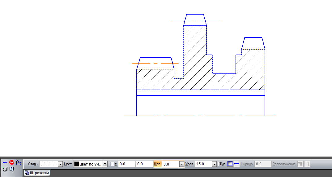Click the Шаг label
The width and height of the screenshot is (332, 177).
pos(157,164)
